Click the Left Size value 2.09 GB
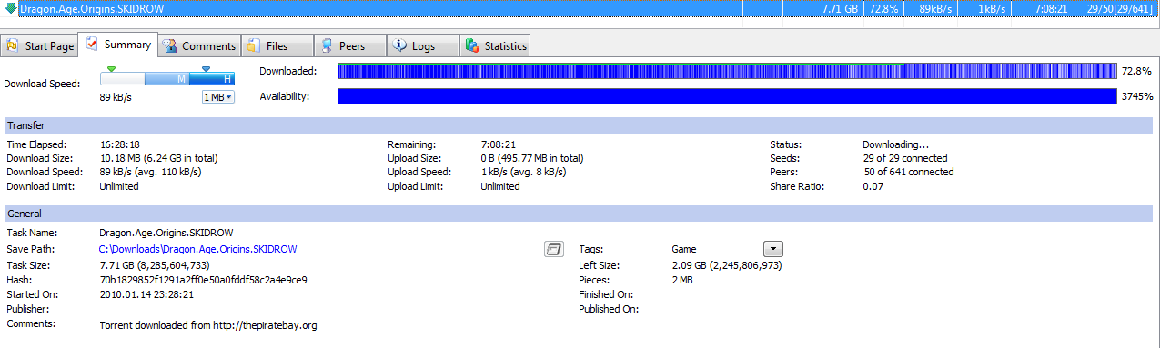The width and height of the screenshot is (1160, 348). tap(727, 265)
